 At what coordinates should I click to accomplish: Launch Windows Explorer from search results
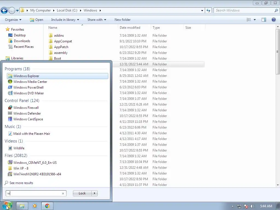(x=57, y=76)
